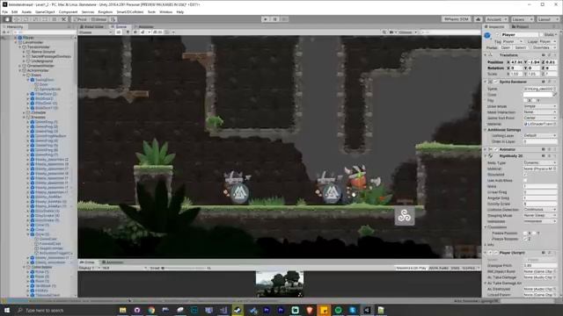The image size is (563, 316).
Task: Switch to the Project tab
Action: [520, 27]
